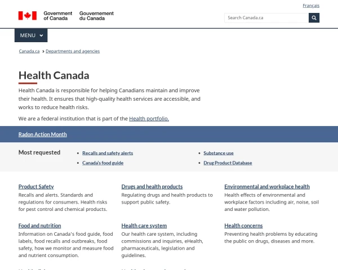Viewport: 338px width, 270px height.
Task: Go to Environmental and workplace health
Action: pyautogui.click(x=267, y=187)
